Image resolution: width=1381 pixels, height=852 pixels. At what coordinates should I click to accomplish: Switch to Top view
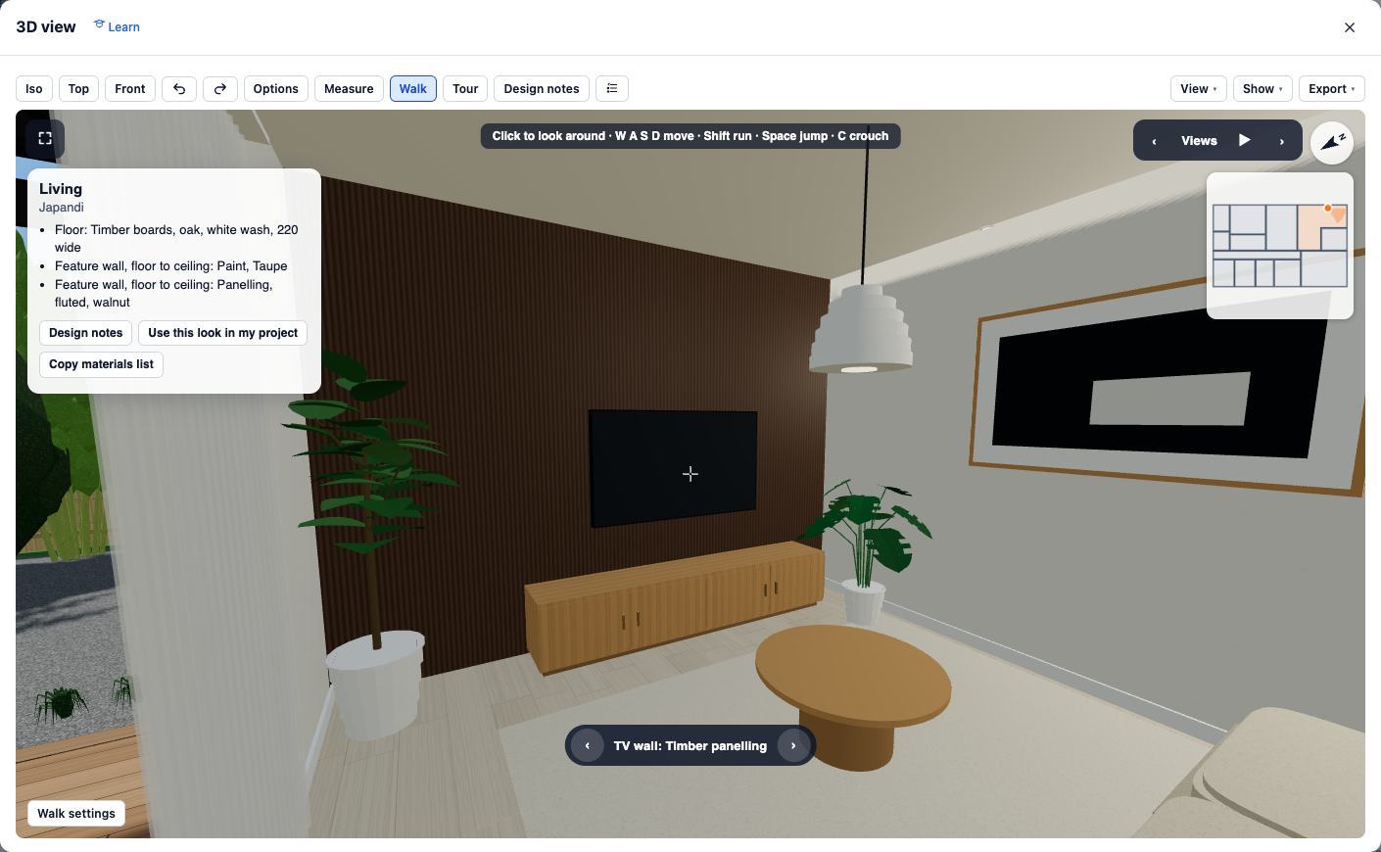click(x=78, y=89)
